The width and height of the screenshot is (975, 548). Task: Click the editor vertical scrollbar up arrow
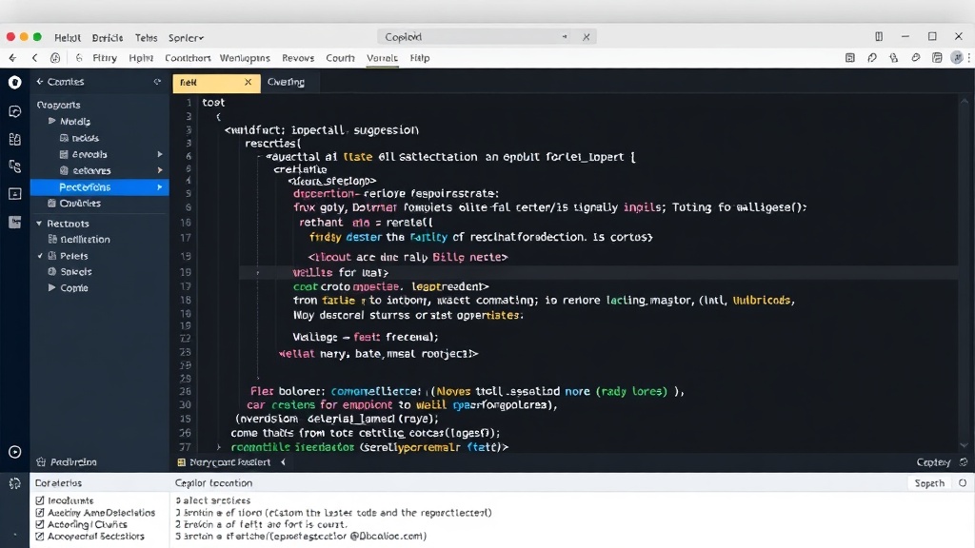coord(965,101)
